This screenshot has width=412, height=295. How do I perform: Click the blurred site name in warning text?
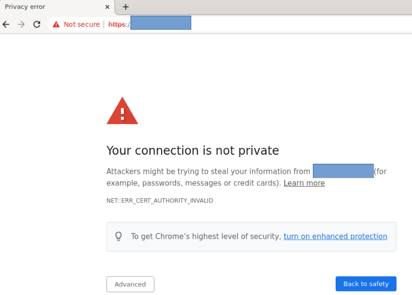tap(343, 171)
